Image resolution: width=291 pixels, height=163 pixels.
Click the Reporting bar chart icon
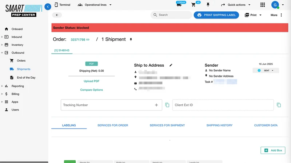(7, 86)
